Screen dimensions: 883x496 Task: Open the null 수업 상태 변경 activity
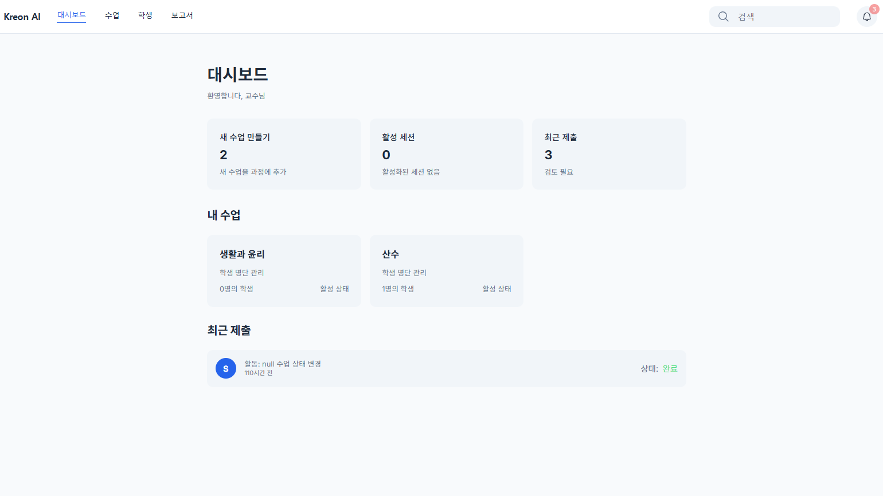[x=283, y=364]
